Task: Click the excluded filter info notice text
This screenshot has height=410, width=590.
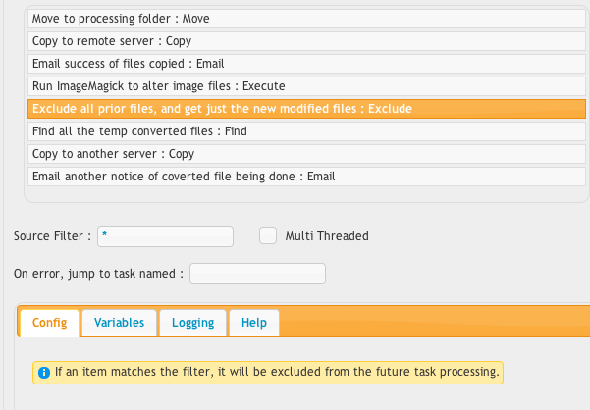Action: (277, 372)
